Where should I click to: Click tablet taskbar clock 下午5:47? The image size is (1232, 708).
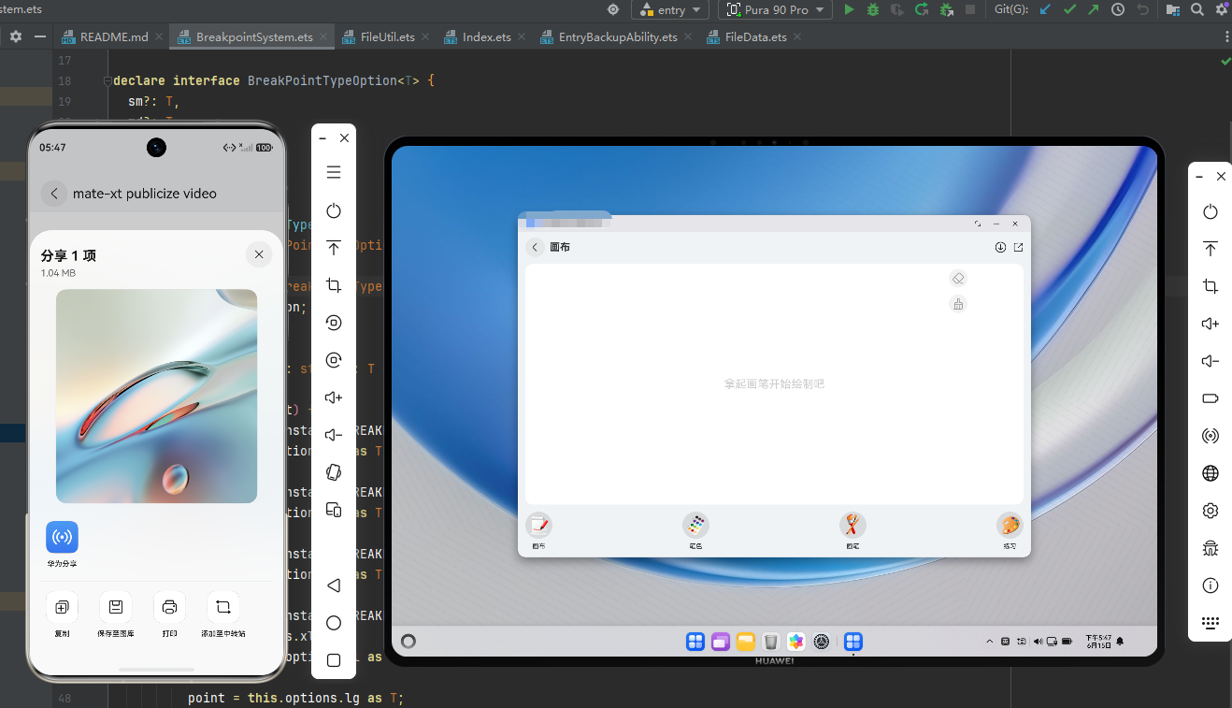(1098, 642)
